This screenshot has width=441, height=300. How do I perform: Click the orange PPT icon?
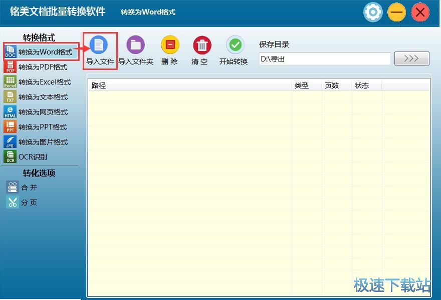point(10,127)
